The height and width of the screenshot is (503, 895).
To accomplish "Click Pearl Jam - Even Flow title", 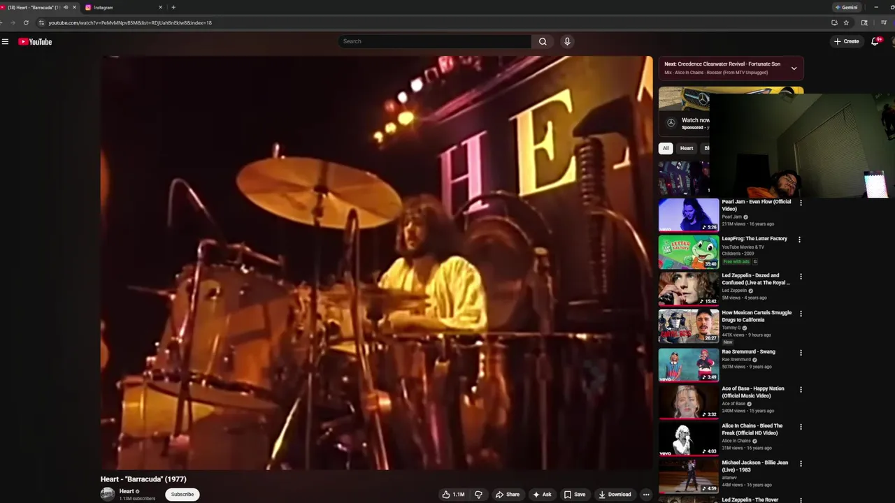I will [x=757, y=205].
